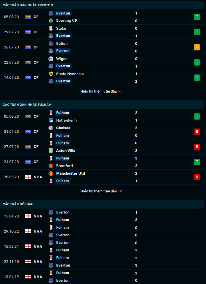Click the red B badge for Chelsea match

tap(197, 131)
